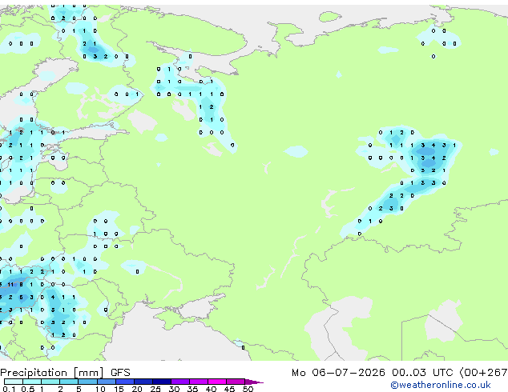This screenshot has height=392, width=508.
Task: Click the '(00+267' forecast offset text
Action: click(483, 373)
